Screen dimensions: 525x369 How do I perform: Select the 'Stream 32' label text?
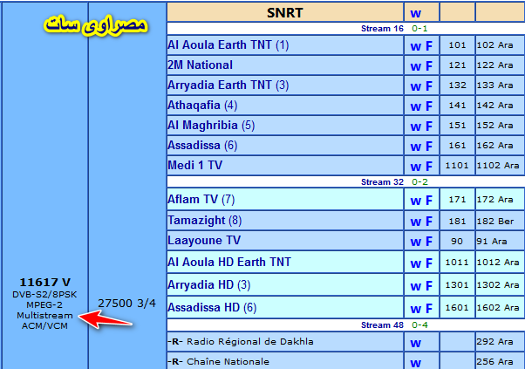[382, 181]
